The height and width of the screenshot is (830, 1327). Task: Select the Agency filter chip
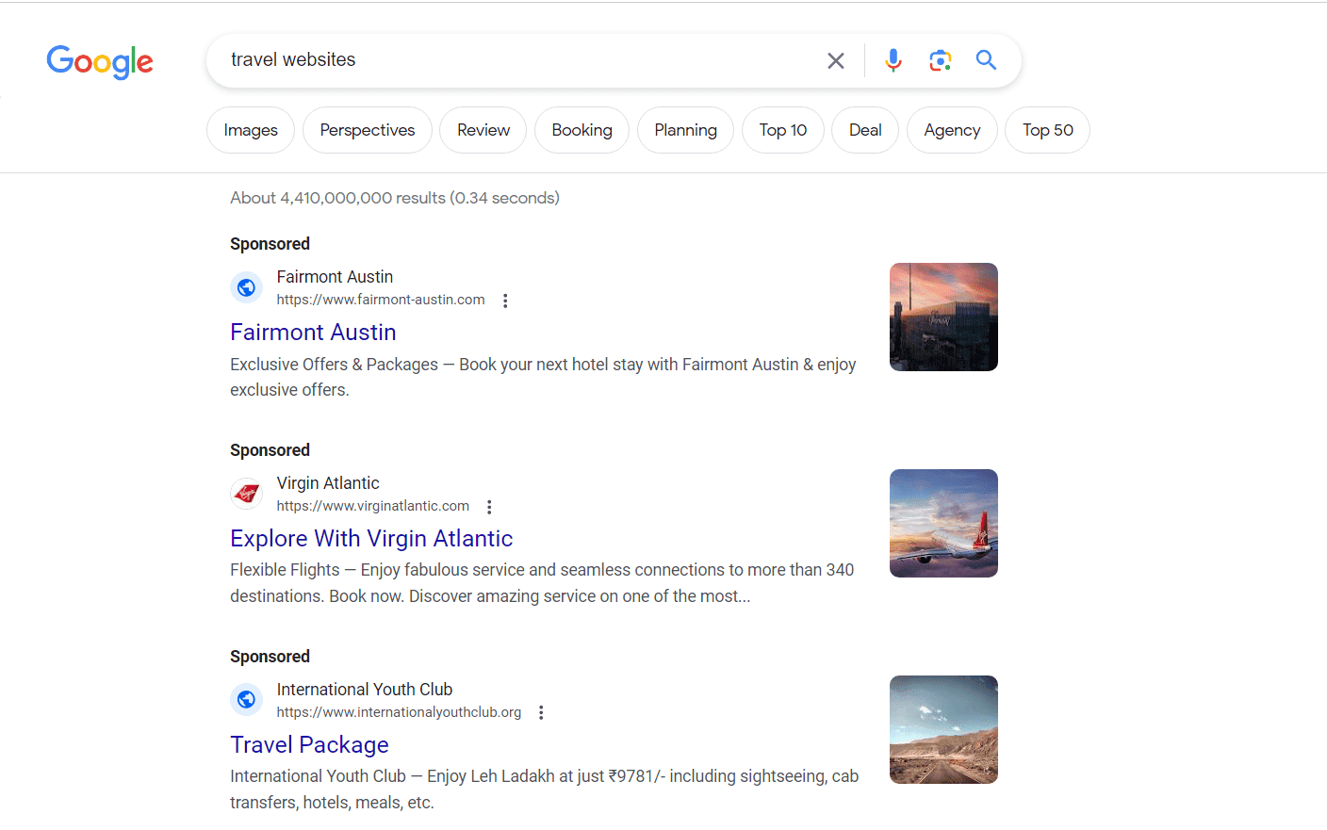point(952,130)
